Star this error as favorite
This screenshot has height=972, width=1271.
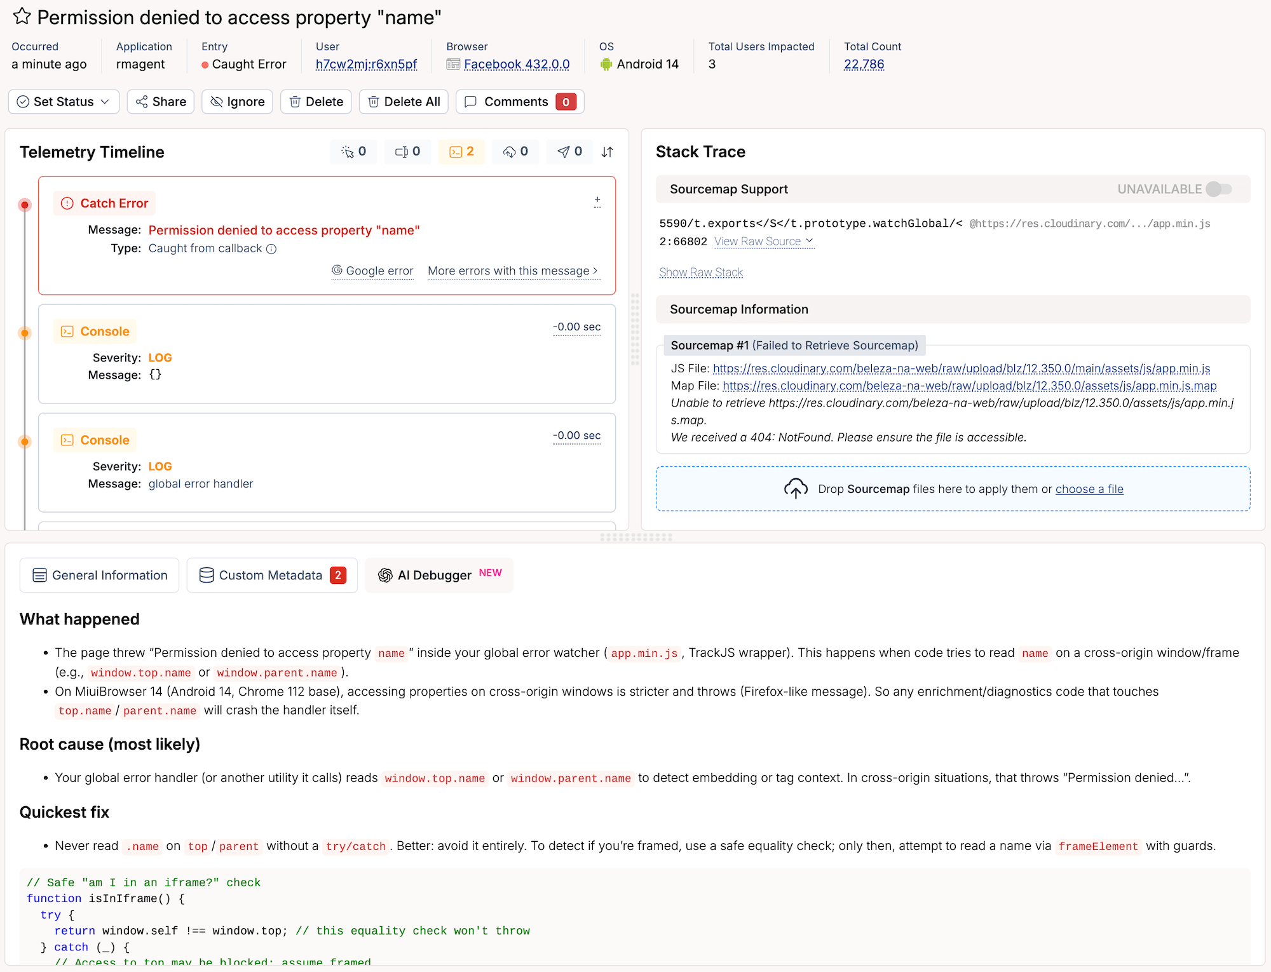click(22, 16)
